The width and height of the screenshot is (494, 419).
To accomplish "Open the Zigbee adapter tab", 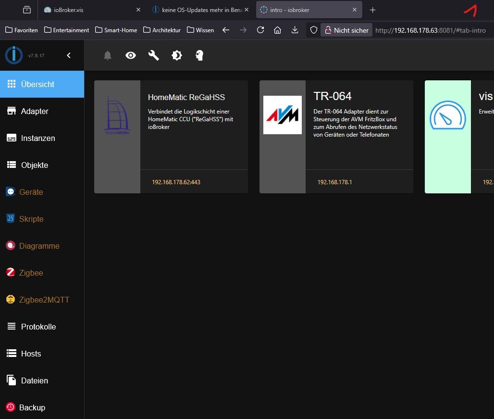I will tap(31, 273).
